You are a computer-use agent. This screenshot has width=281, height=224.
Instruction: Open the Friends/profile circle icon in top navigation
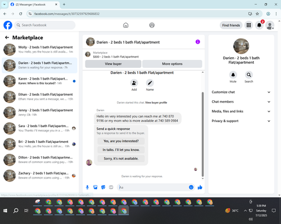[152, 25]
